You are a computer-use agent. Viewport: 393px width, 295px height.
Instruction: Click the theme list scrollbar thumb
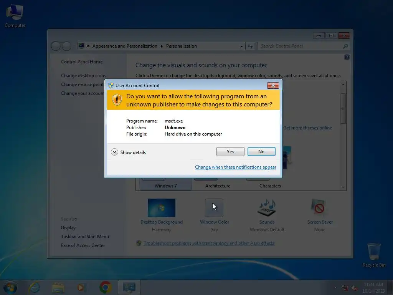click(x=343, y=108)
